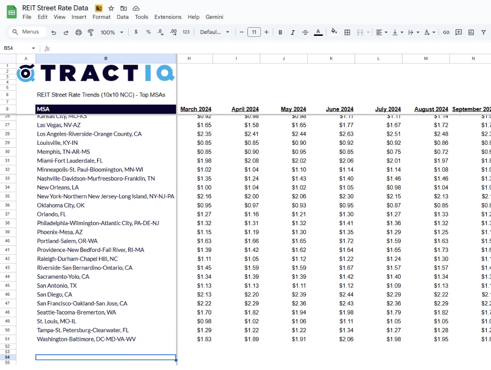Click the Insert link icon

click(x=446, y=33)
